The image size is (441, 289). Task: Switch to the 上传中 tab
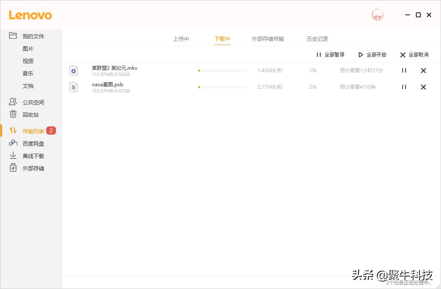tap(181, 38)
